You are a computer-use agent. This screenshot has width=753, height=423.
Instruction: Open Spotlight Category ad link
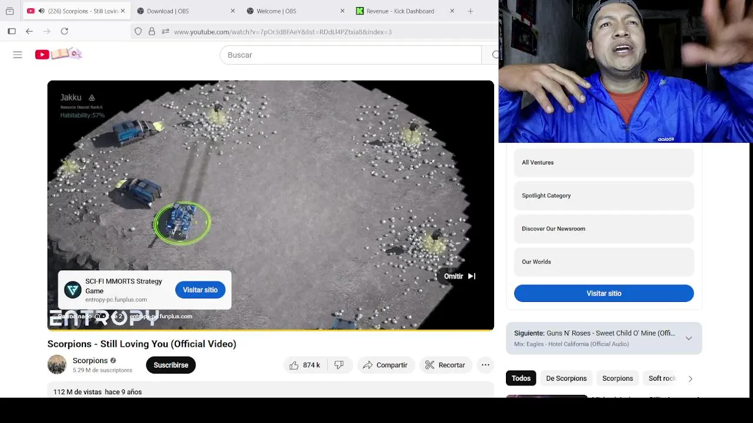[604, 196]
